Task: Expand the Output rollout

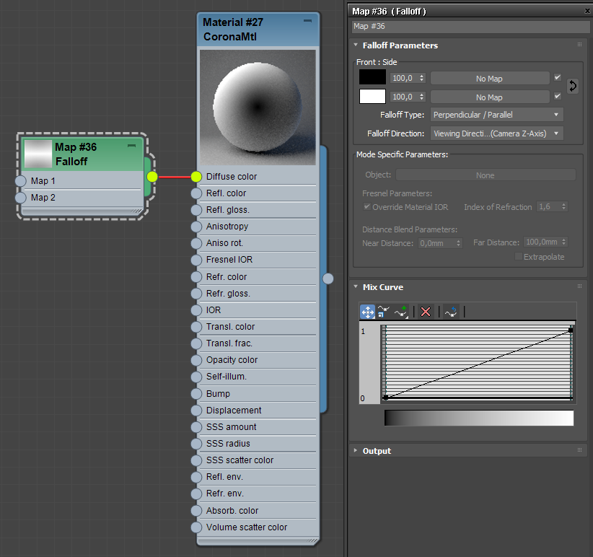Action: (377, 451)
